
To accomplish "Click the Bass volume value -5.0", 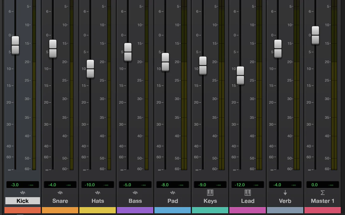I will [x=127, y=185].
